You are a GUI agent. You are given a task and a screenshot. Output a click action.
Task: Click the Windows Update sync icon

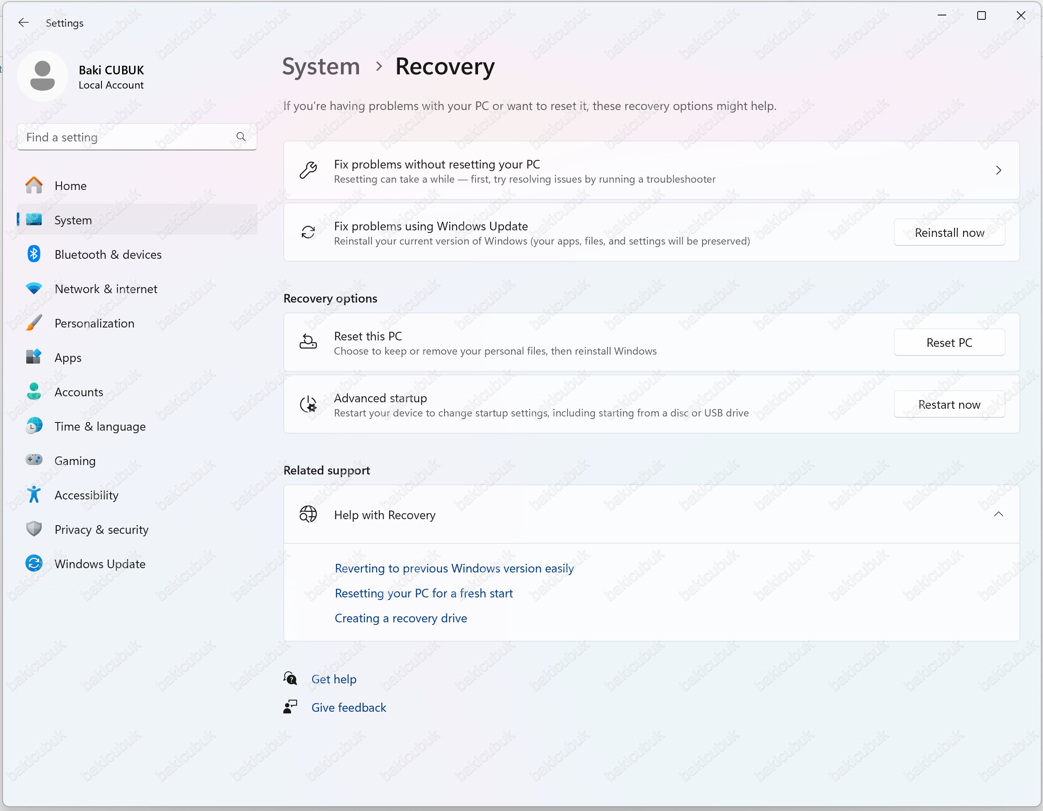point(34,563)
